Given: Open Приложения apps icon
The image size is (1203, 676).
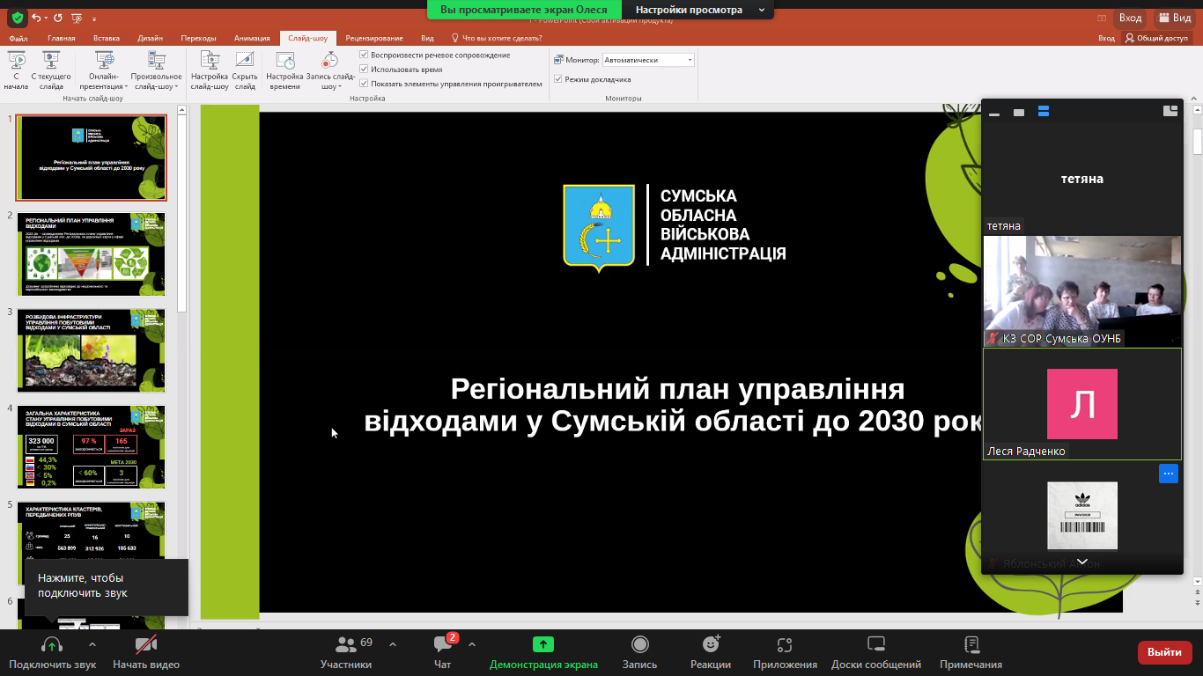Looking at the screenshot, I should (x=785, y=645).
